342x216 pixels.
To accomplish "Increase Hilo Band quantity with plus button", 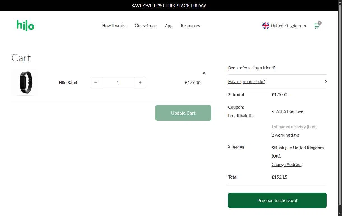I will [140, 82].
